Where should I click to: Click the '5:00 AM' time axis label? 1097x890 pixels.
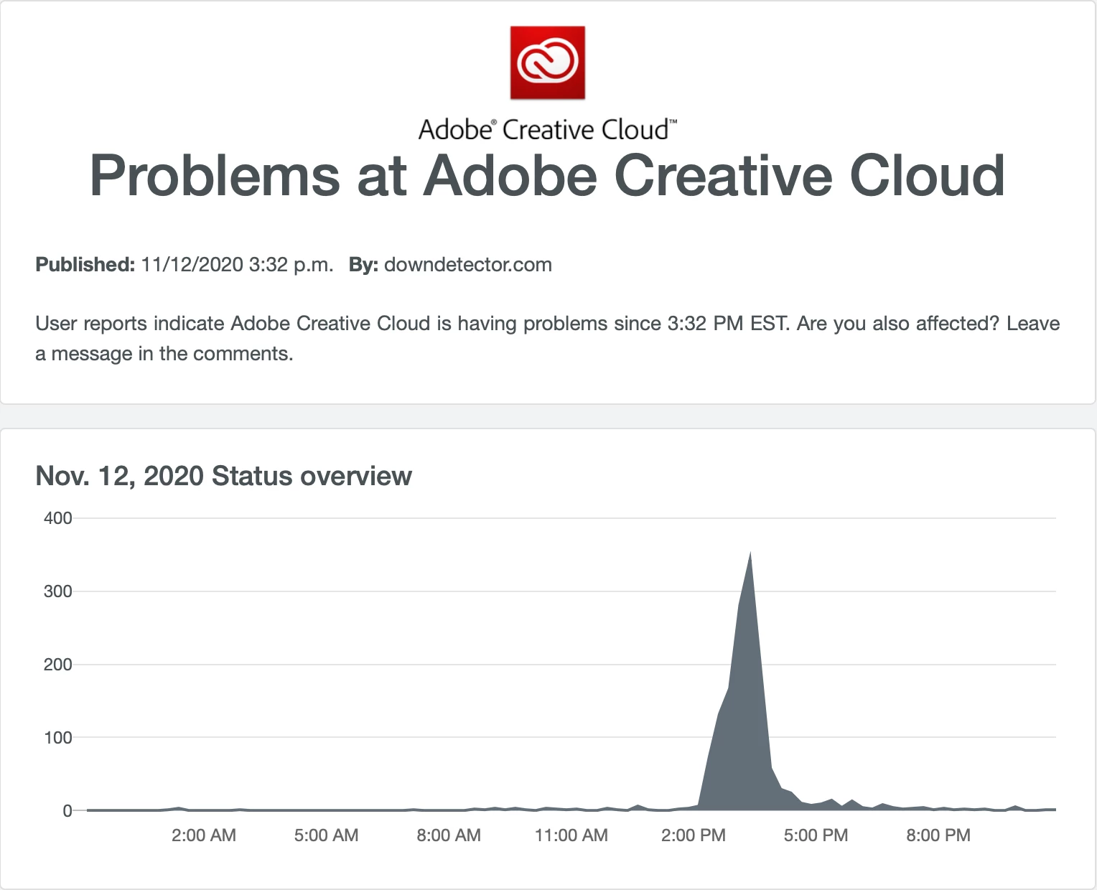point(327,835)
